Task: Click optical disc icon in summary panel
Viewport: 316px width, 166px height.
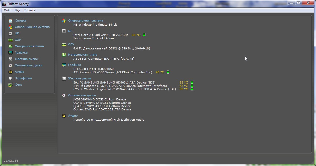Action: (x=64, y=96)
